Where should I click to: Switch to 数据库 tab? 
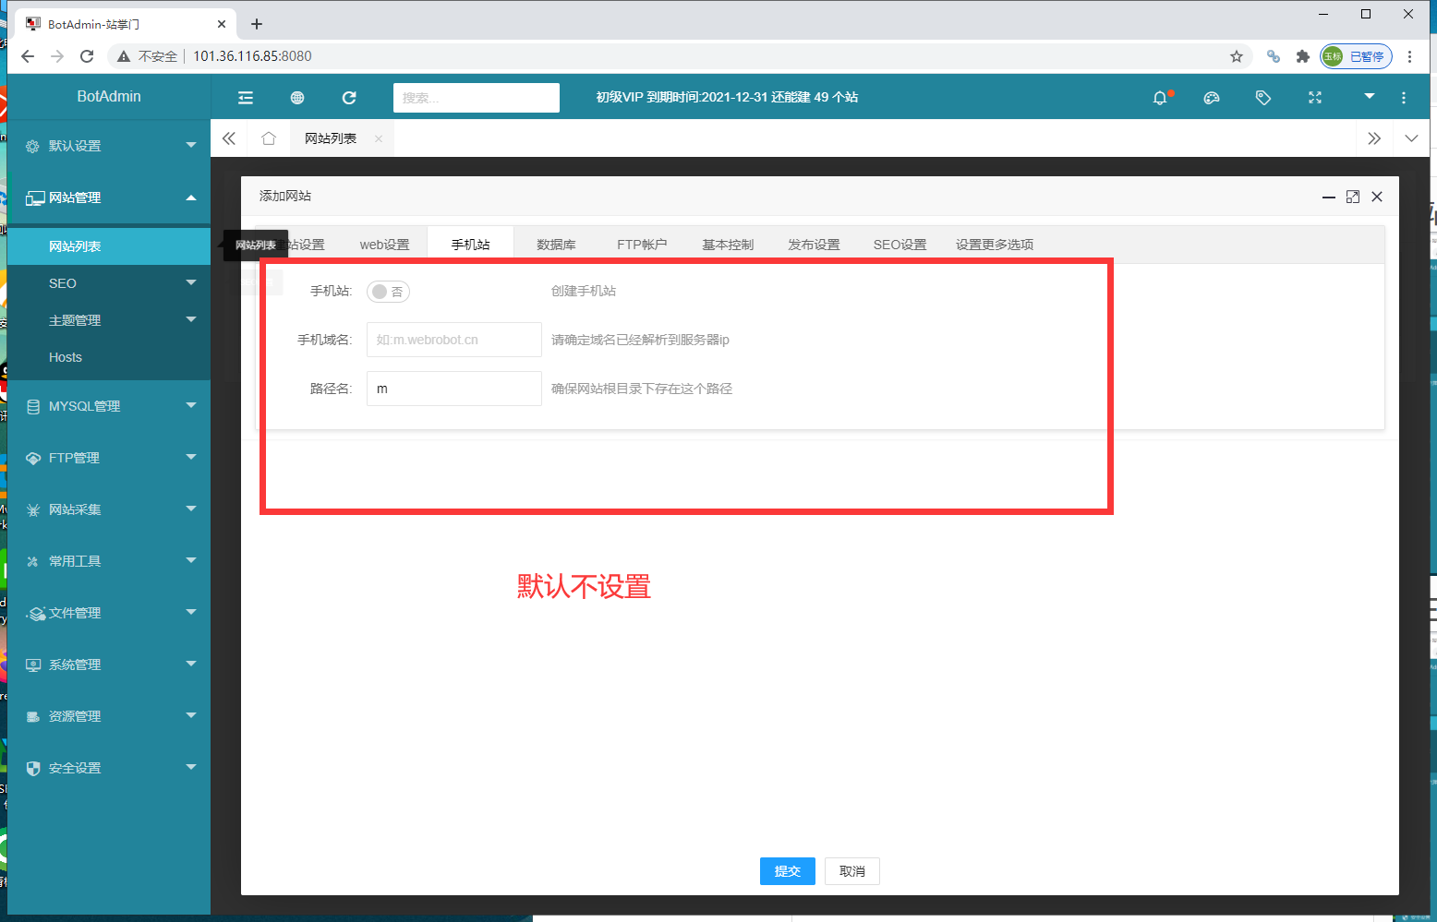[556, 245]
